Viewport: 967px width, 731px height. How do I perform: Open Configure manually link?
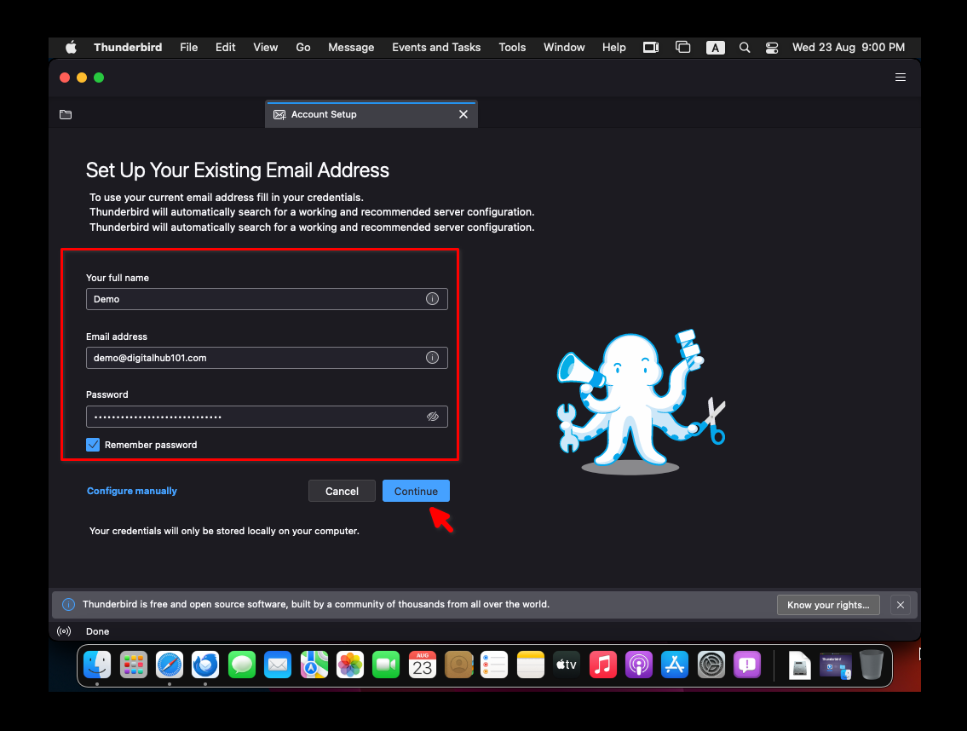click(132, 491)
